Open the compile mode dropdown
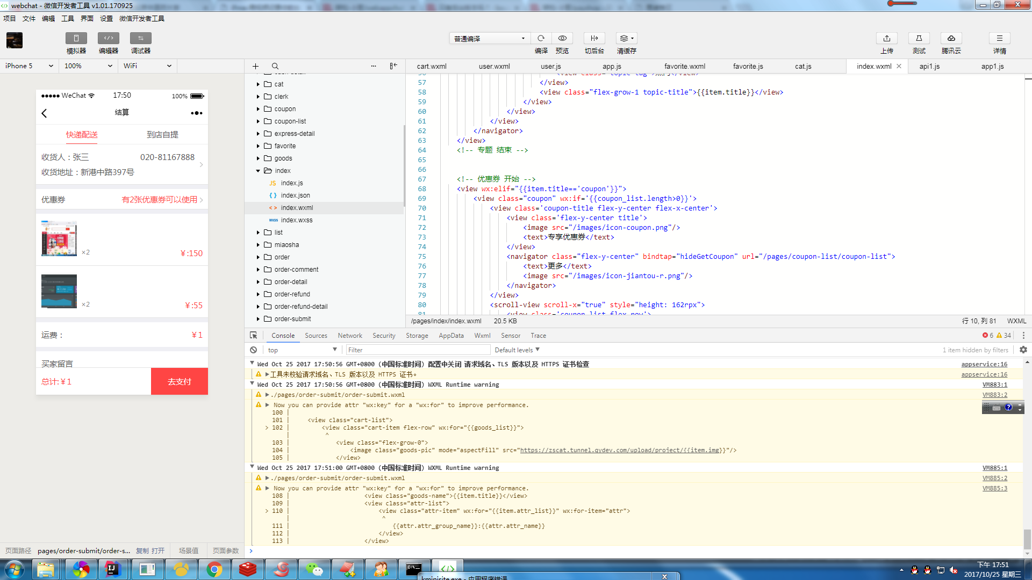This screenshot has width=1032, height=580. [x=489, y=39]
